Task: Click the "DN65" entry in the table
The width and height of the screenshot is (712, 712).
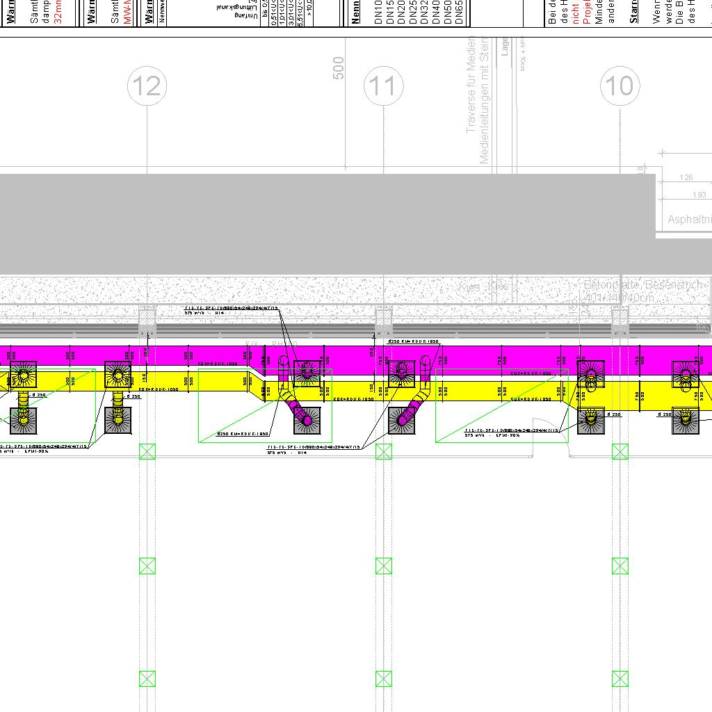Action: [x=459, y=13]
